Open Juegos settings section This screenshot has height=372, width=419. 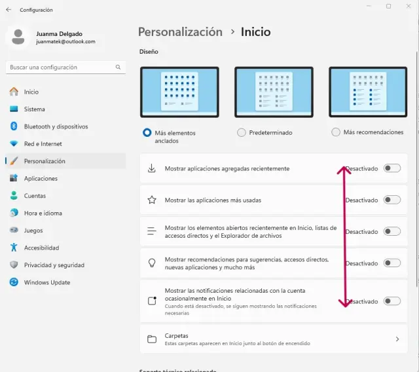point(34,231)
